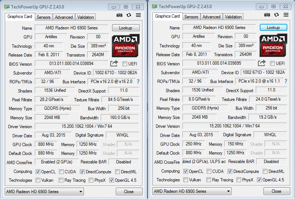This screenshot has width=295, height=199.
Task: Click refresh icon in right GPU-Z window
Action: click(x=277, y=15)
